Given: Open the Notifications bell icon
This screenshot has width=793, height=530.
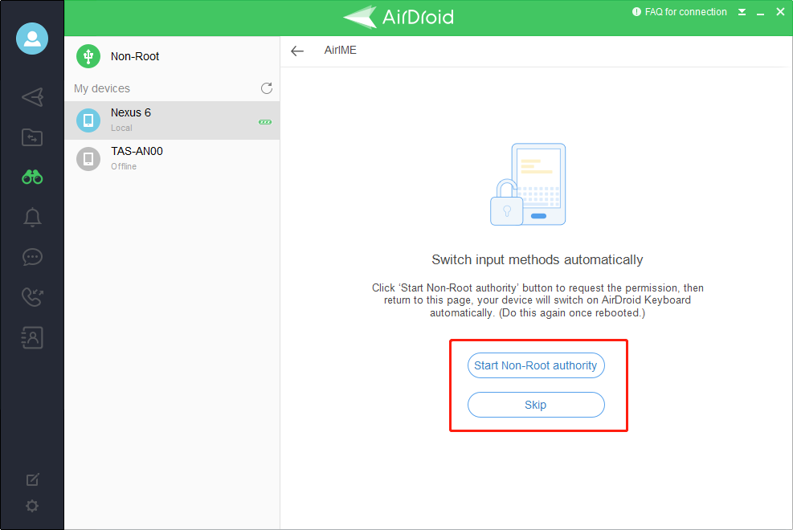Looking at the screenshot, I should (x=32, y=218).
